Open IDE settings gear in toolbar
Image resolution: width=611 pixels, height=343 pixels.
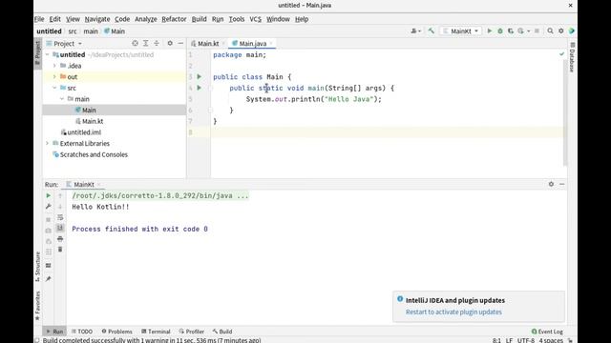pos(560,30)
